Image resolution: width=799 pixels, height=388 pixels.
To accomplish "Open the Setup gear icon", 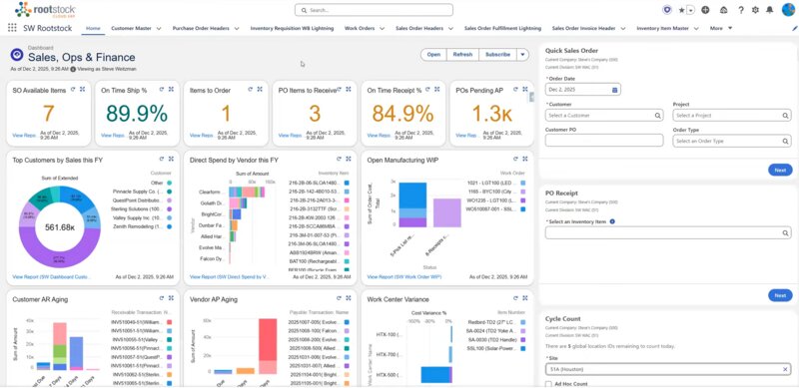I will click(755, 10).
